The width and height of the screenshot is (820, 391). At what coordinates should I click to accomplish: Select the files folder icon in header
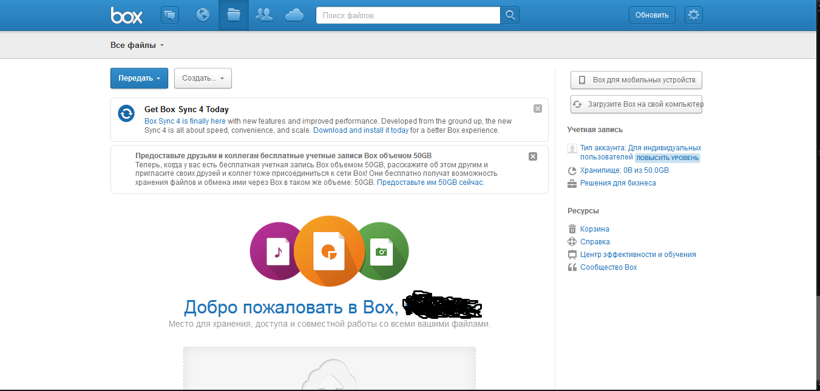(234, 15)
